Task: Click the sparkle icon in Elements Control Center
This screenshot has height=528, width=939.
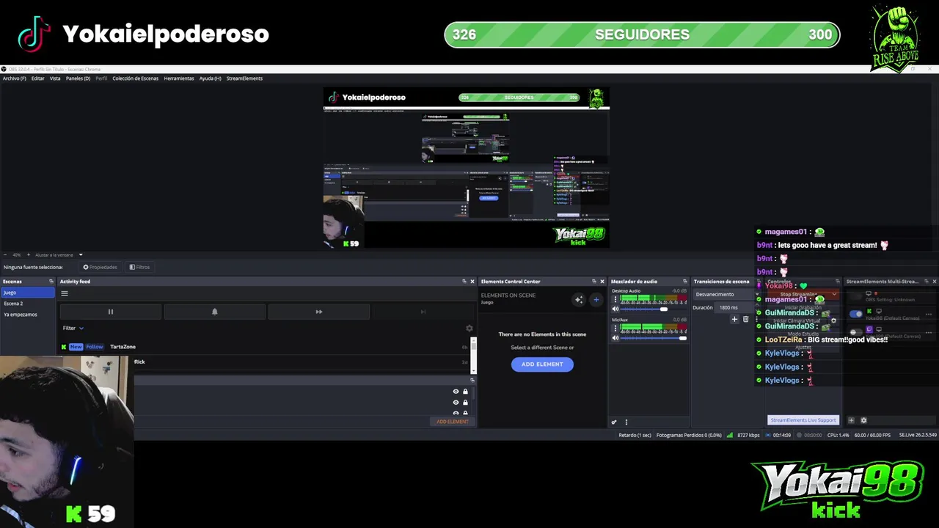Action: point(579,299)
